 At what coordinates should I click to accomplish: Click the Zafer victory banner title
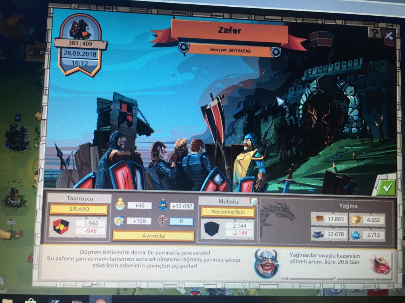click(x=229, y=30)
